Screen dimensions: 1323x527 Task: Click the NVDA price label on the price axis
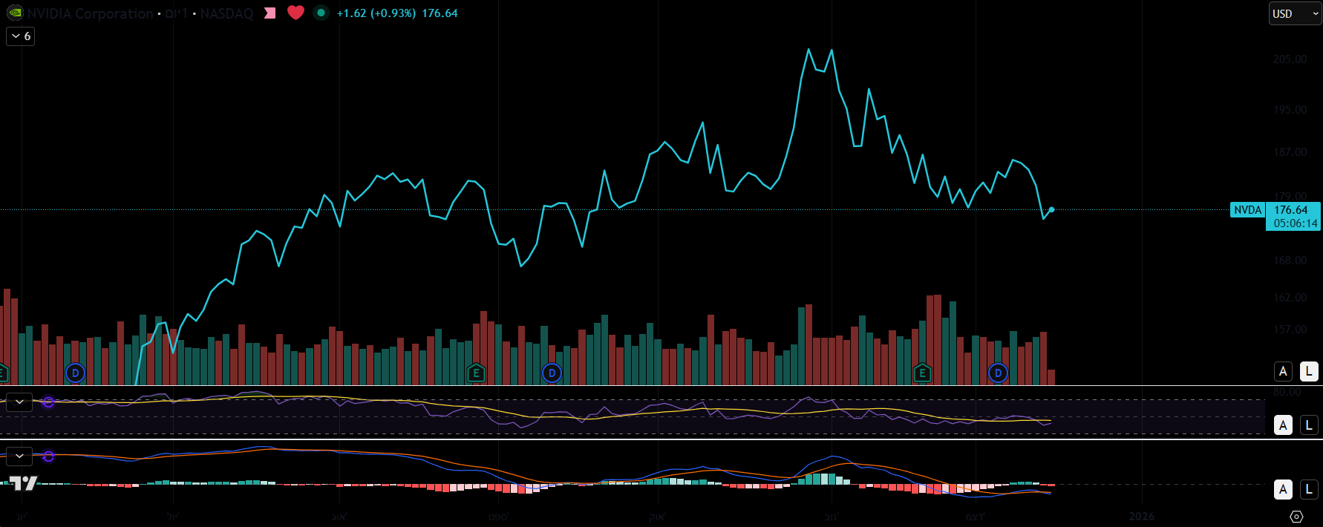coord(1247,210)
